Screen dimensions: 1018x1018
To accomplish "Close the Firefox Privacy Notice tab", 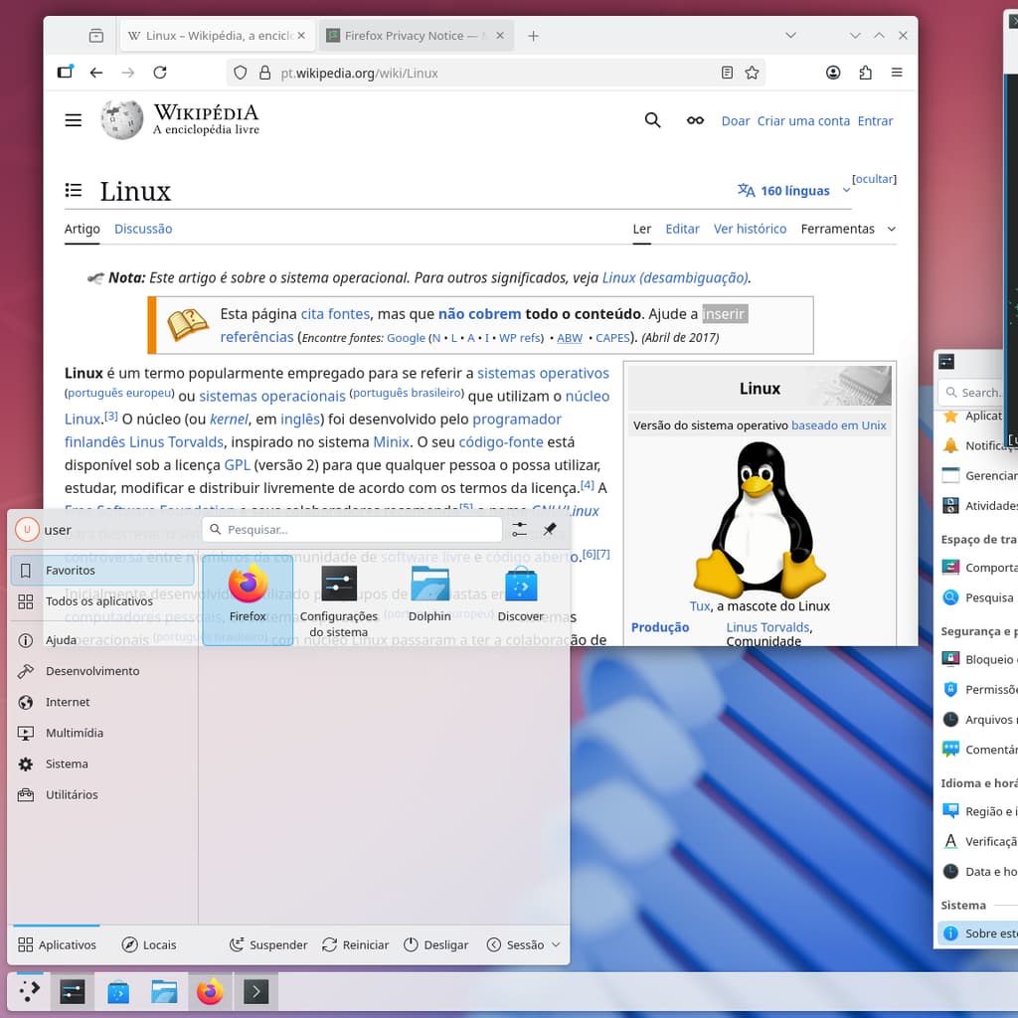I will (500, 36).
